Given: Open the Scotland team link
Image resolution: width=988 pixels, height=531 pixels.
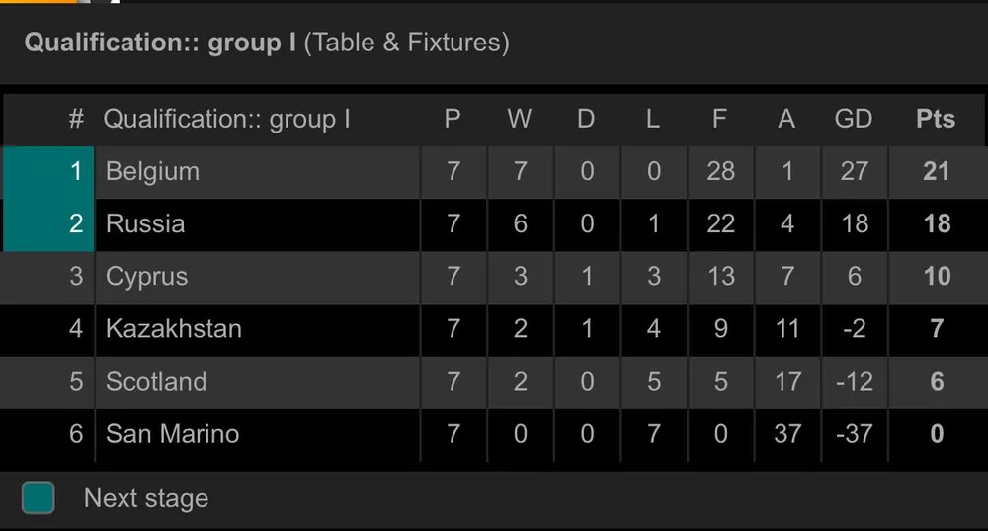Looking at the screenshot, I should pyautogui.click(x=156, y=382).
